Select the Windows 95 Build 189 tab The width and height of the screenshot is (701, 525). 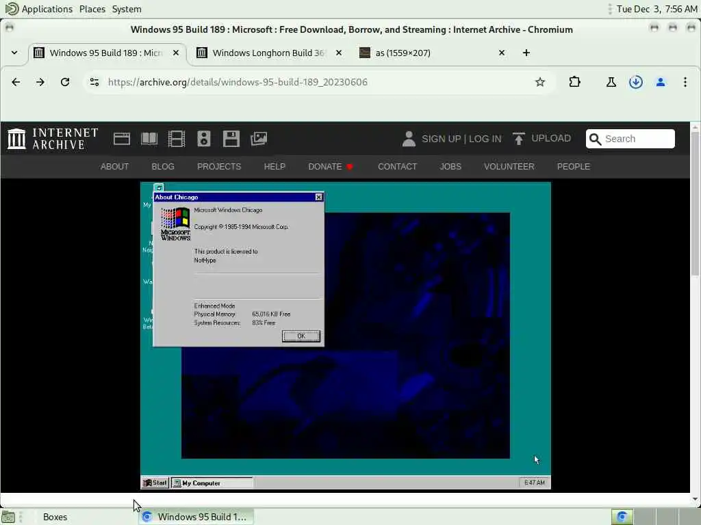point(105,53)
